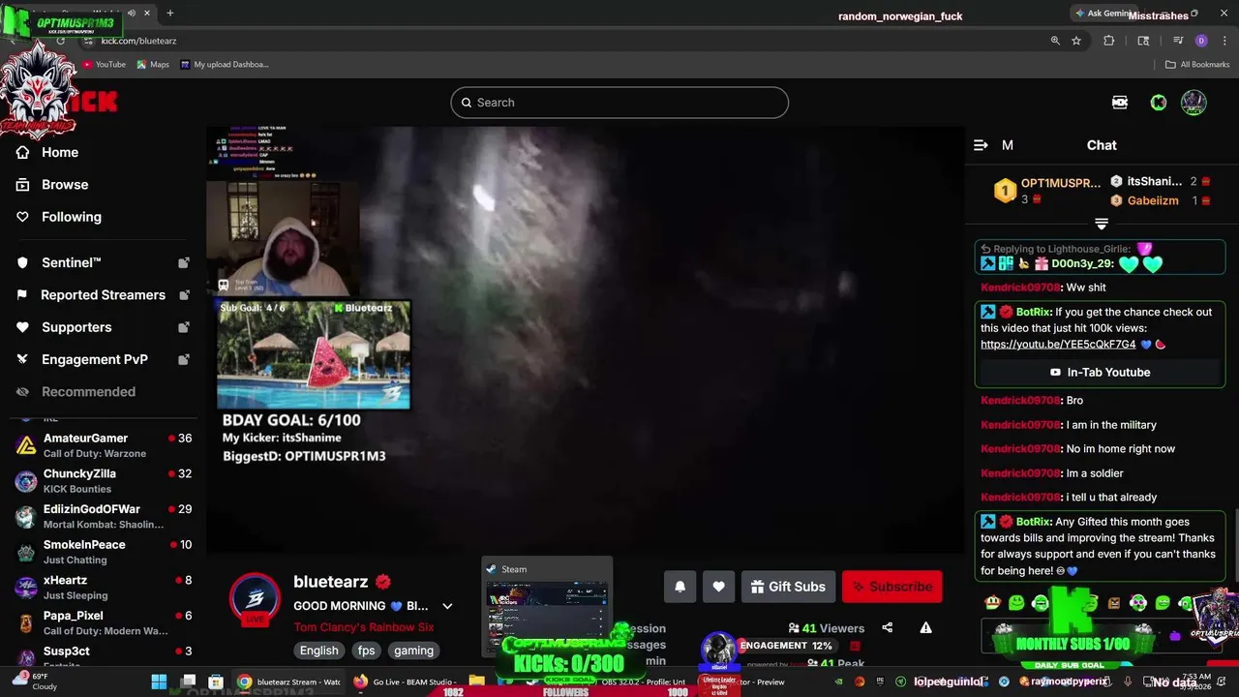Toggle stream notifications bell
The height and width of the screenshot is (697, 1239).
click(x=680, y=587)
